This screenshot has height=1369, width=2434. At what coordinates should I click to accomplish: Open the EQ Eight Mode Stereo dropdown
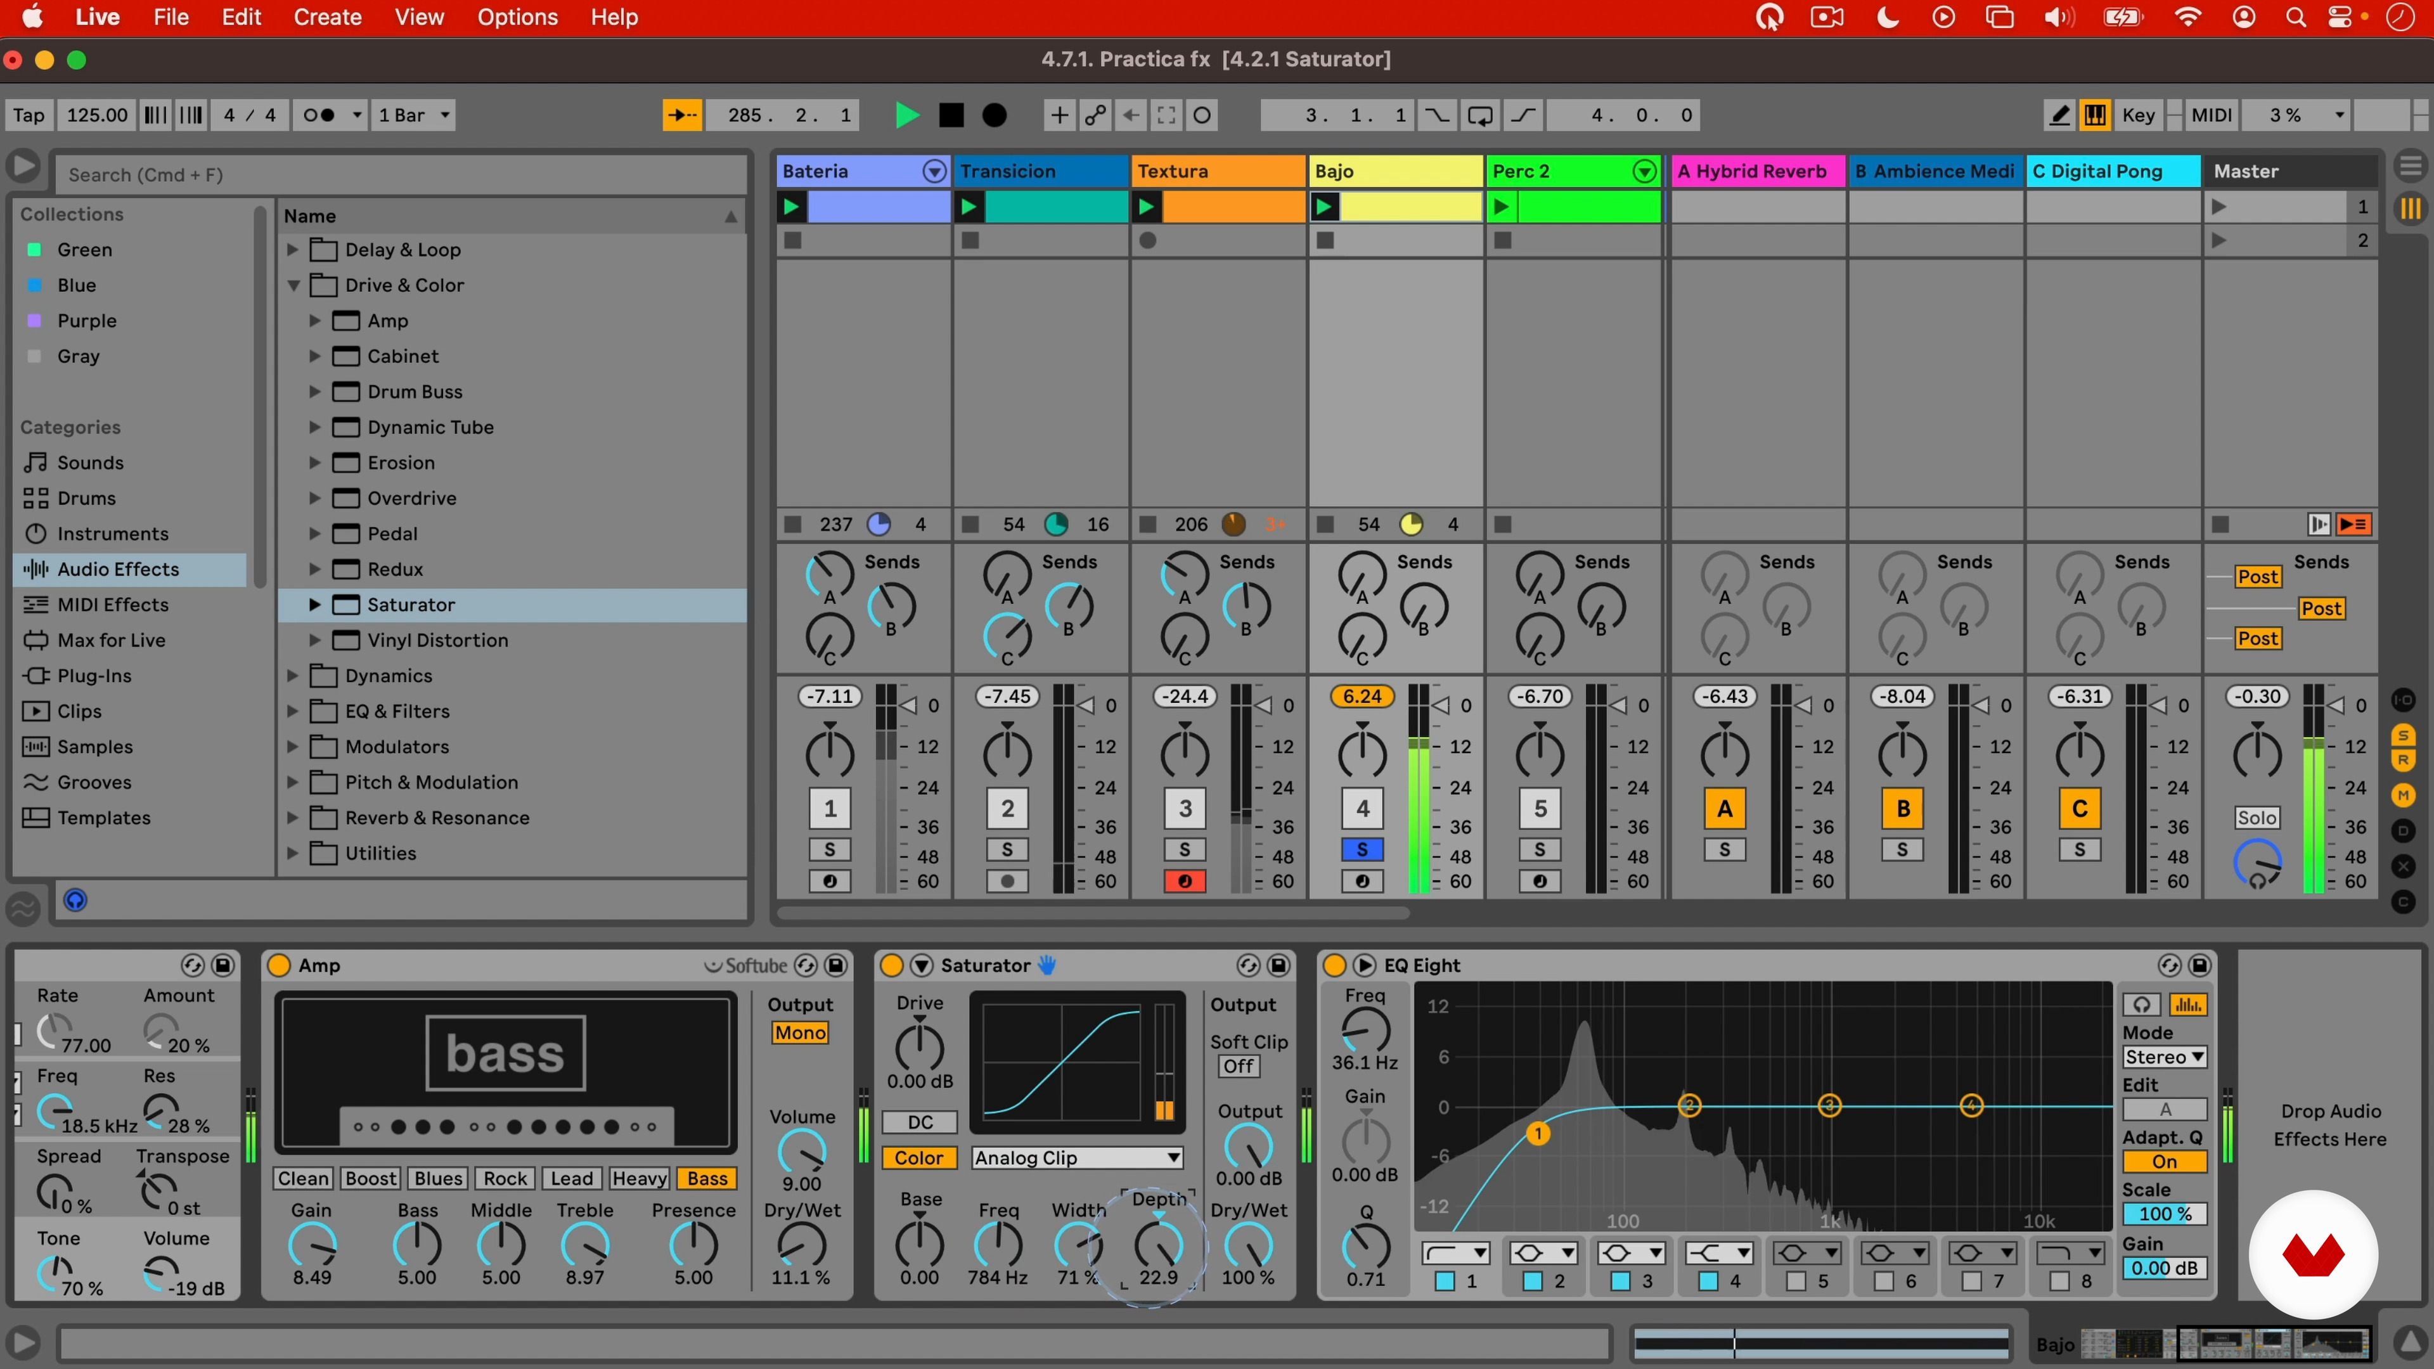pyautogui.click(x=2165, y=1057)
